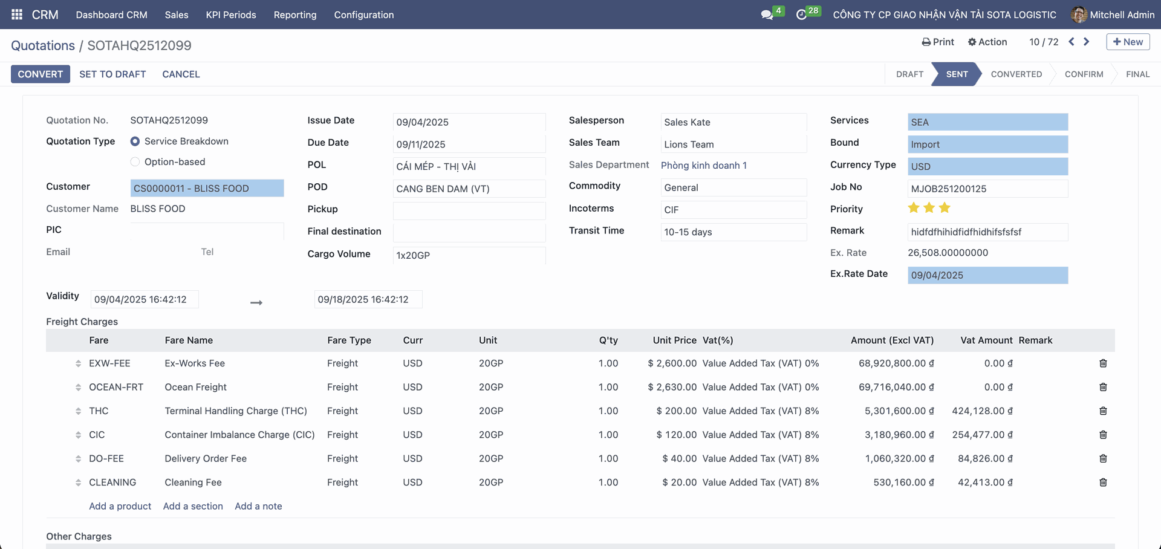Expand the Currency Type USD field
Image resolution: width=1161 pixels, height=549 pixels.
coord(987,166)
